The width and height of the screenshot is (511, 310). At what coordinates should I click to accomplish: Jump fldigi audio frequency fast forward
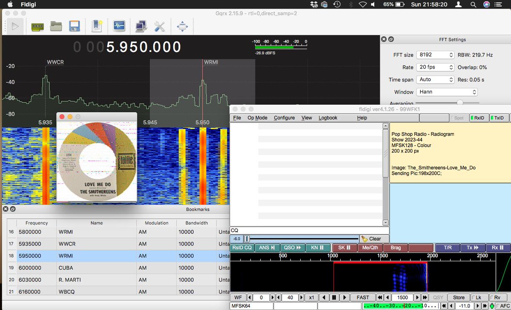point(425,298)
